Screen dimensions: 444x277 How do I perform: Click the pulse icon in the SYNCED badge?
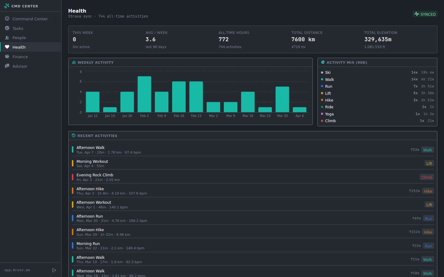click(x=417, y=14)
